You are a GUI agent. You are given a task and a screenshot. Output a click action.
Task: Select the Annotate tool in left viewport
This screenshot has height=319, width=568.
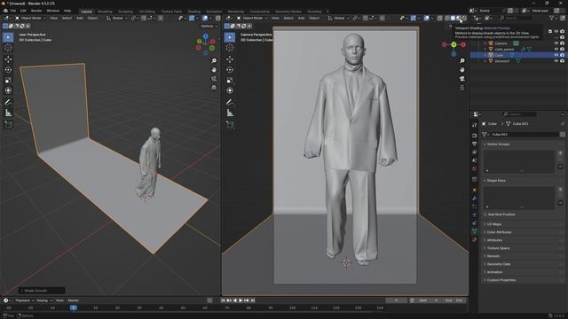point(8,103)
